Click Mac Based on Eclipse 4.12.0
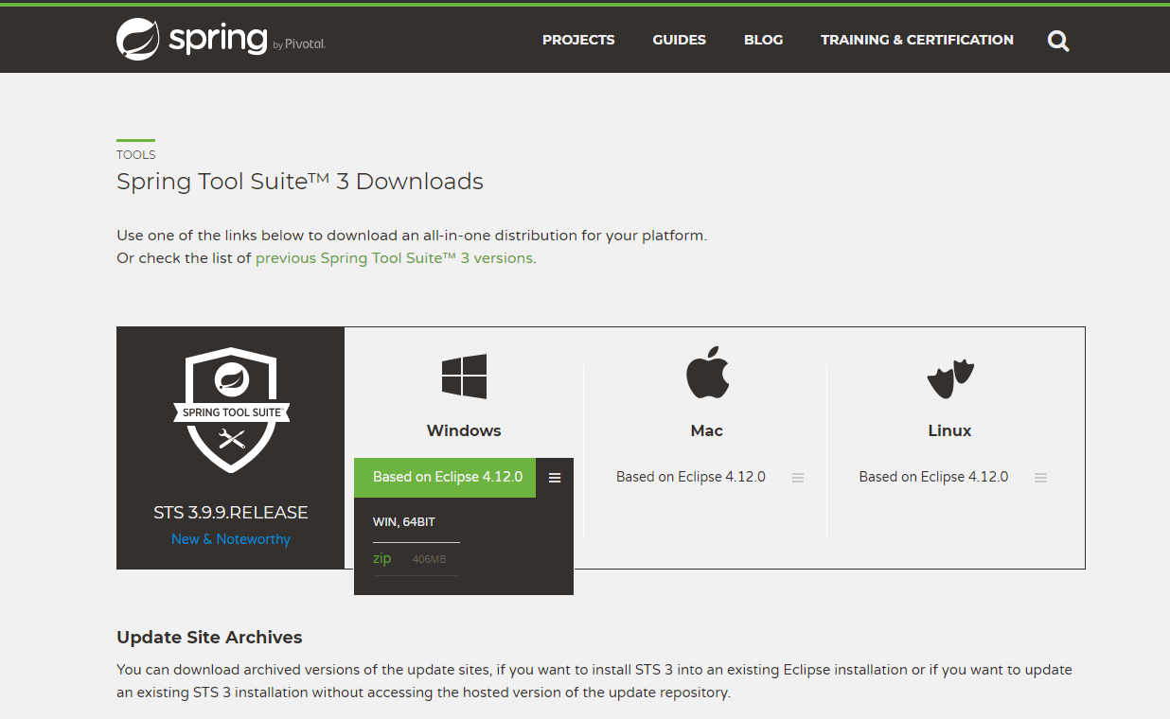 coord(691,477)
